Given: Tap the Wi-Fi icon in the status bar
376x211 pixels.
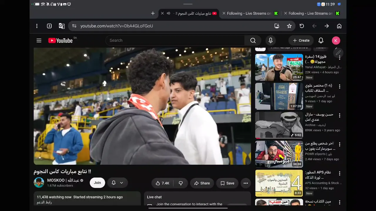Looking at the screenshot, I should pyautogui.click(x=43, y=4).
